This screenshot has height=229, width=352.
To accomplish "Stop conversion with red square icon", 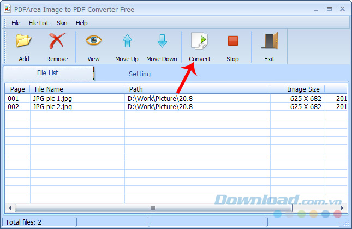I will [x=233, y=41].
